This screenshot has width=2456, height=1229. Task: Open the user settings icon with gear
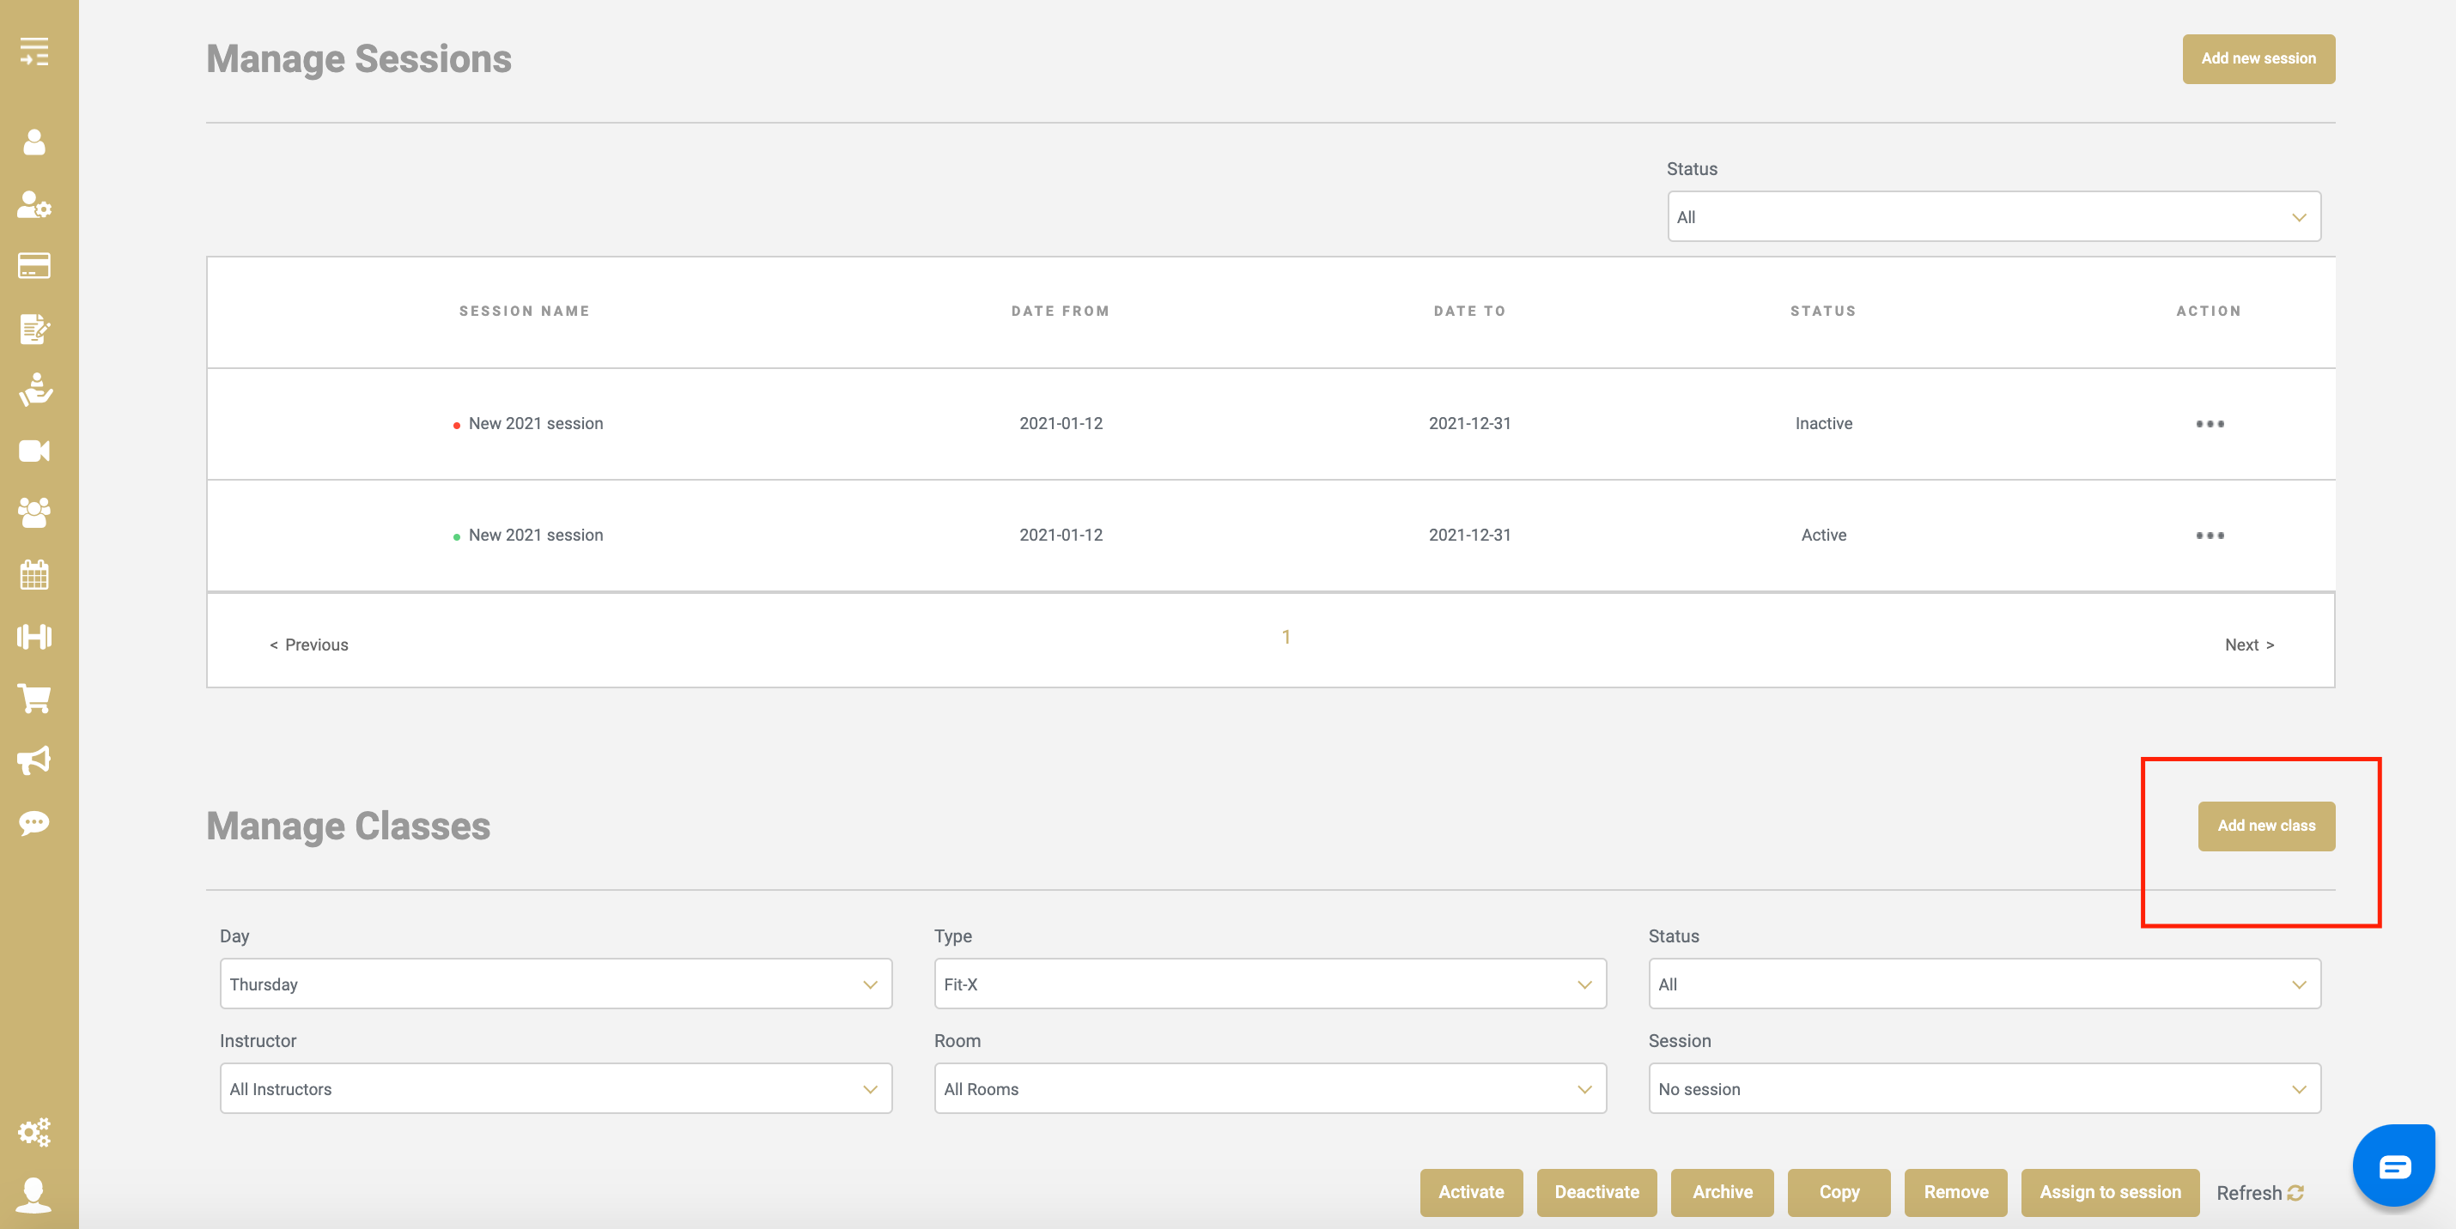coord(34,204)
